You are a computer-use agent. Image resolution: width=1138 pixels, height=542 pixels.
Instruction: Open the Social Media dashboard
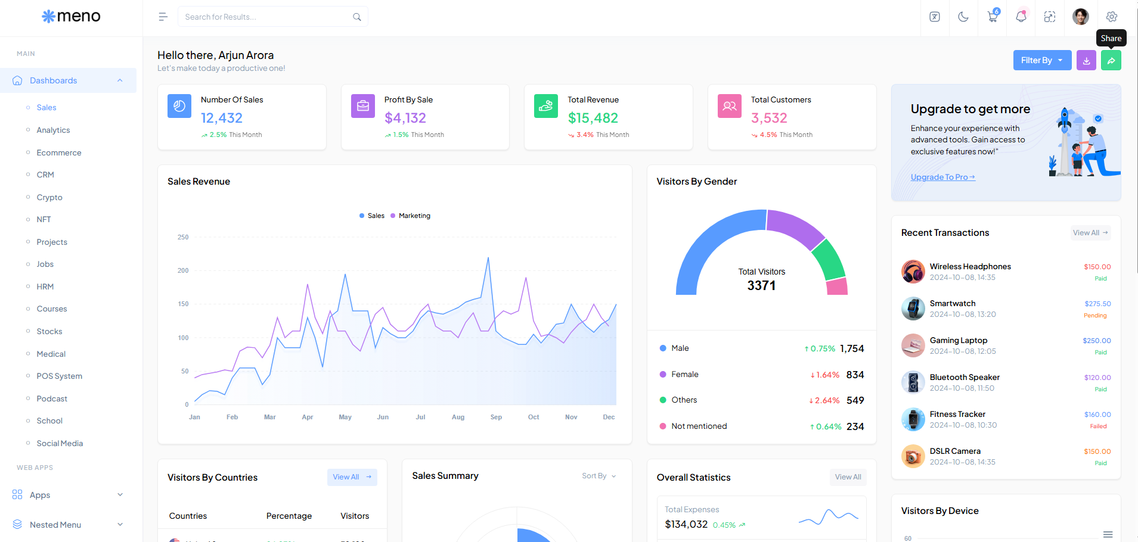tap(60, 443)
